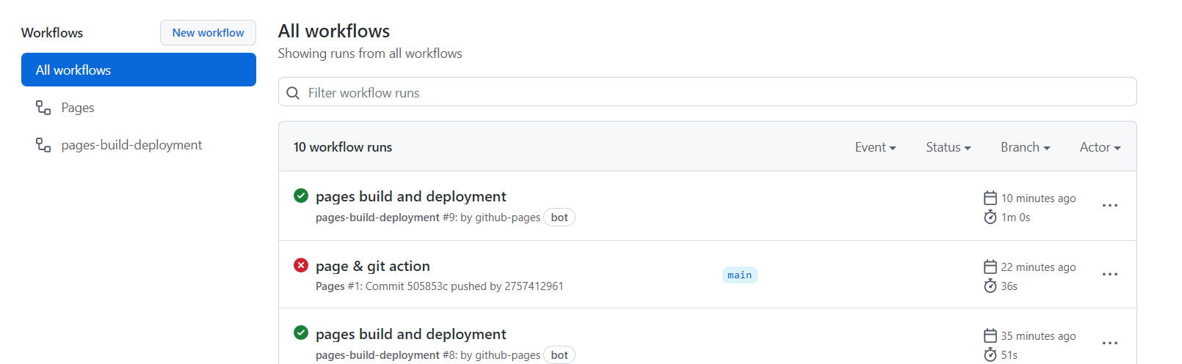Open the pages build and deployment run #9

411,196
